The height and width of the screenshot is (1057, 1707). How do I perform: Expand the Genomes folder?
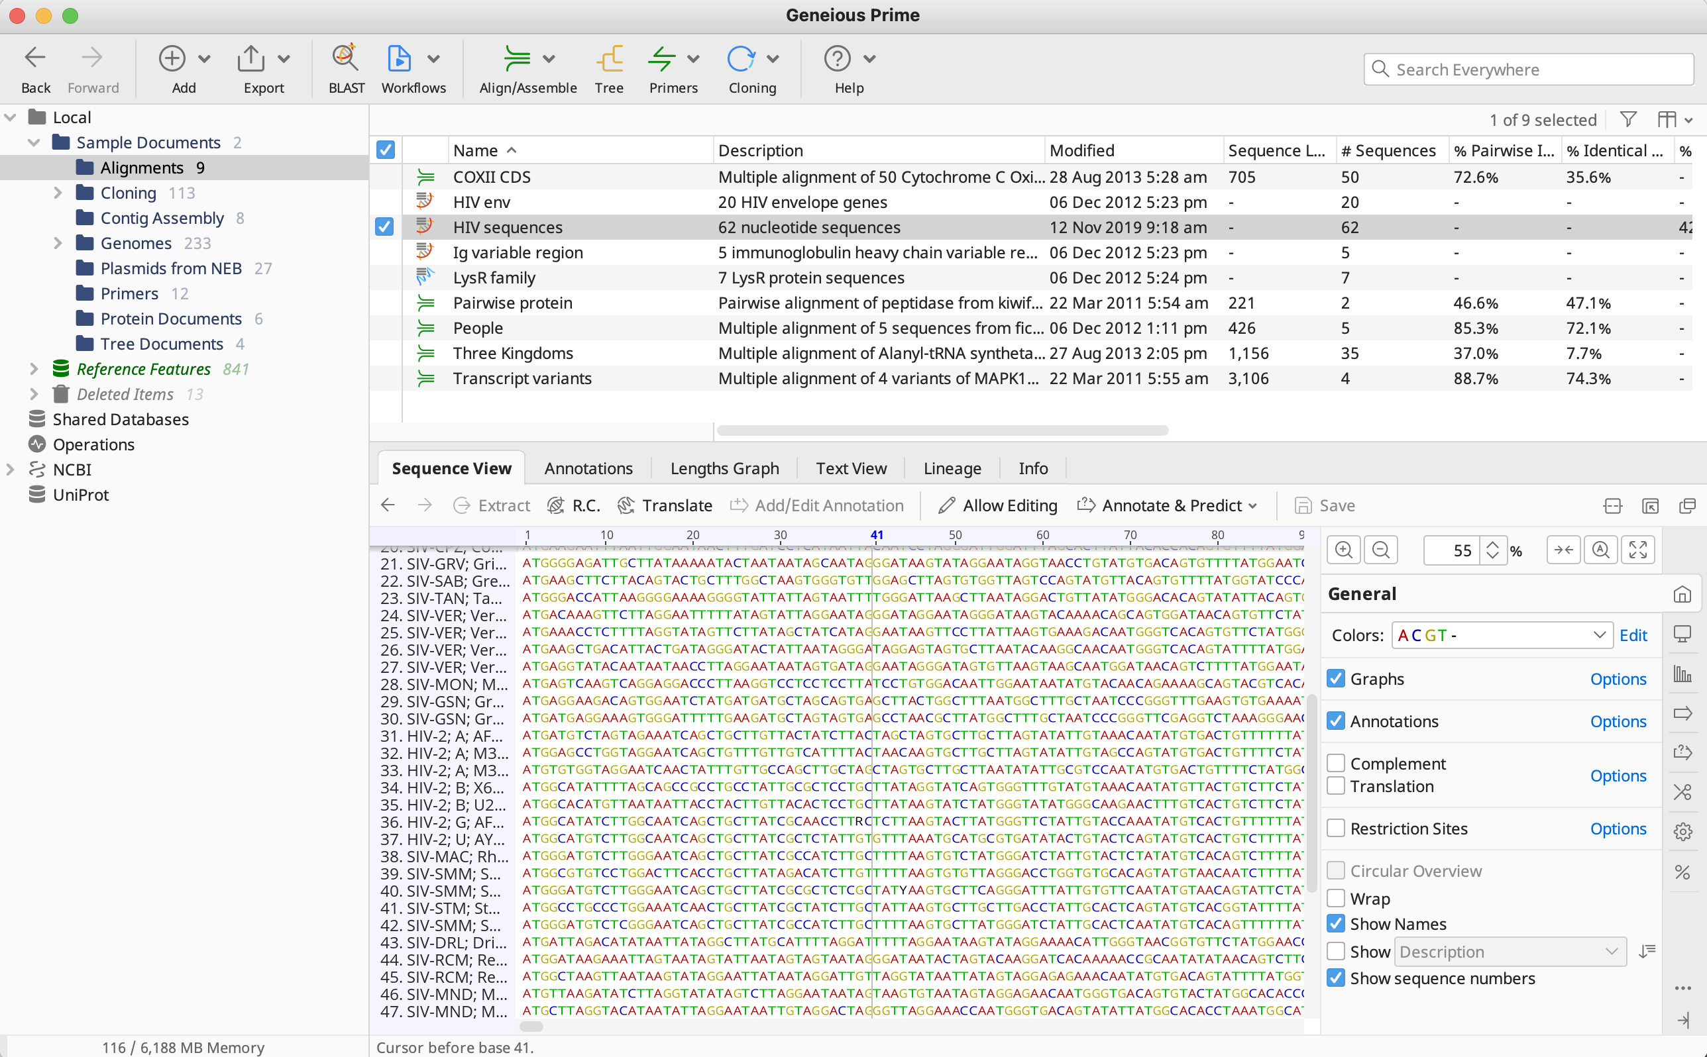(58, 243)
